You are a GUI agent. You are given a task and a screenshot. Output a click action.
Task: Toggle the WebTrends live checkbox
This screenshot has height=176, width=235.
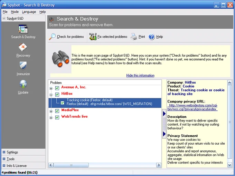pos(57,117)
